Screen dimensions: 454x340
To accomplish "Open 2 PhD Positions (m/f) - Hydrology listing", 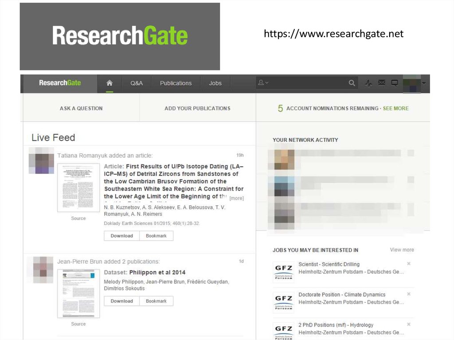I will (336, 325).
